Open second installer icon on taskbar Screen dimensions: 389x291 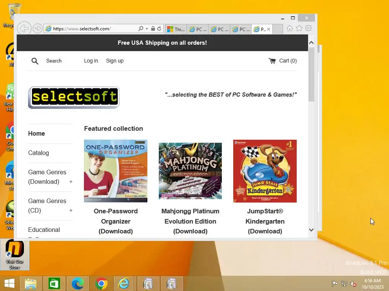pos(172,283)
